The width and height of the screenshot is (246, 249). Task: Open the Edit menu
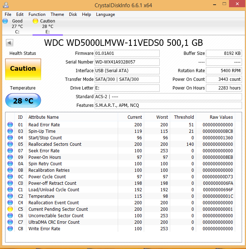[x=20, y=14]
